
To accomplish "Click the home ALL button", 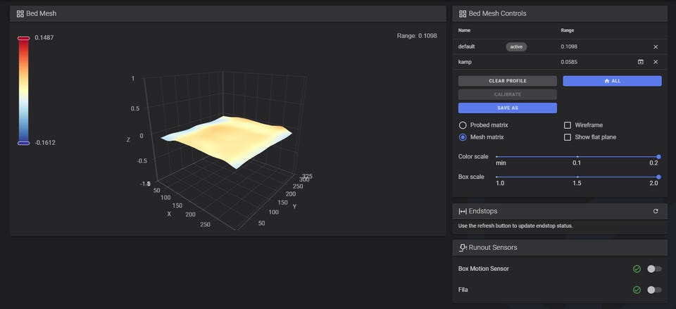I will pos(612,81).
